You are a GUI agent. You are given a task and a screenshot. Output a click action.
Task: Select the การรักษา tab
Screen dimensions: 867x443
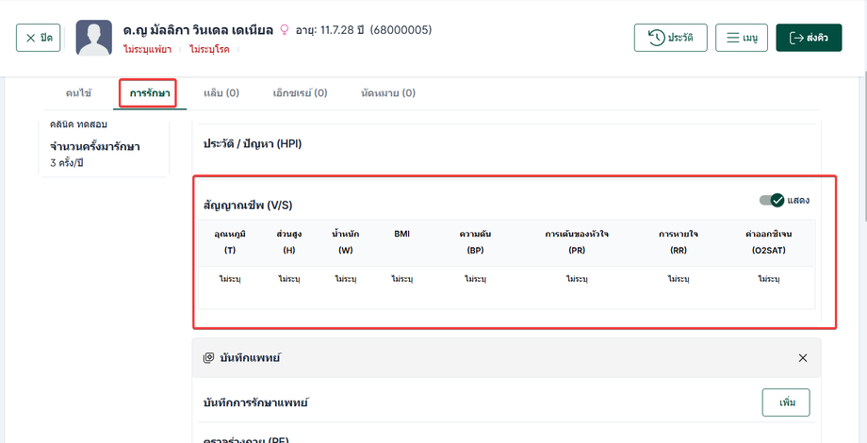[149, 93]
